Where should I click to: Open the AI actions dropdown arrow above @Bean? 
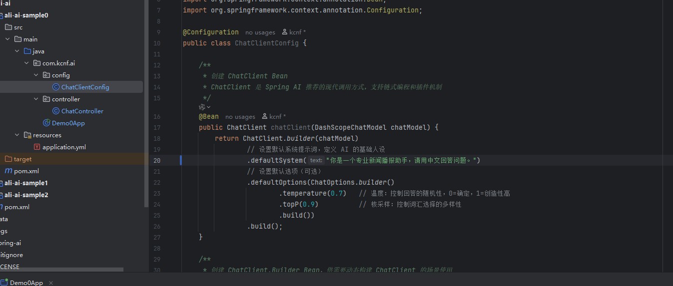209,107
